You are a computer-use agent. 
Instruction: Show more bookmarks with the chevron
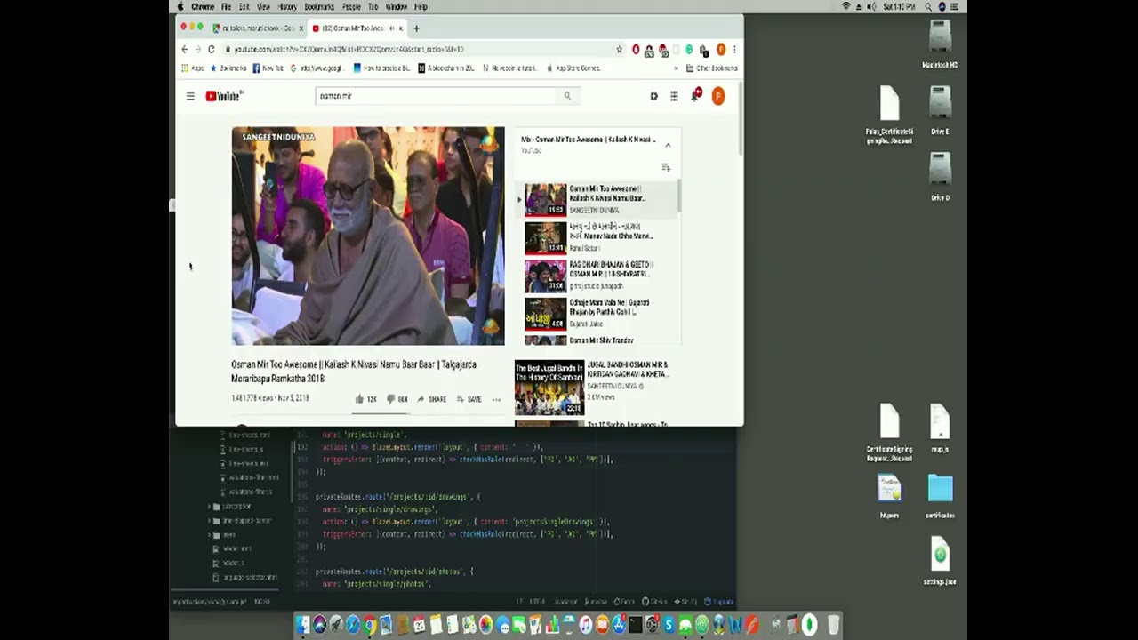(677, 68)
